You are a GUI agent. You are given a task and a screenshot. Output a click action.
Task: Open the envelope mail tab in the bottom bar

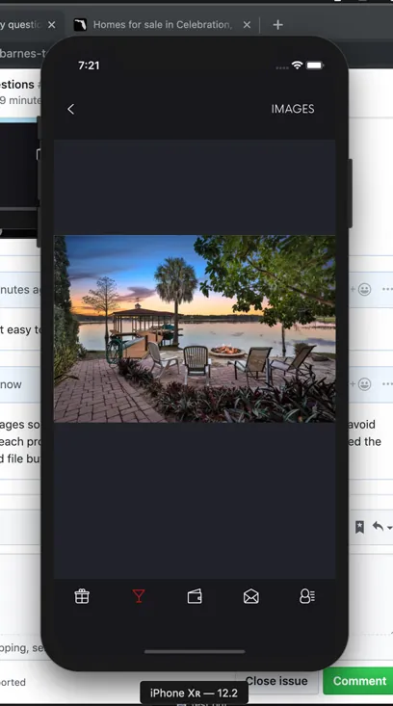click(x=250, y=596)
